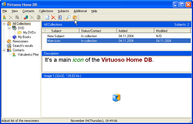Viewport: 193px width, 124px height.
Task: Select Contacts label in tree
Action: click(18, 50)
